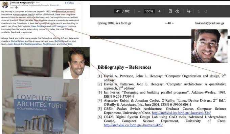Click the "Bibliography – References" heading
The image size is (230, 134).
(124, 67)
